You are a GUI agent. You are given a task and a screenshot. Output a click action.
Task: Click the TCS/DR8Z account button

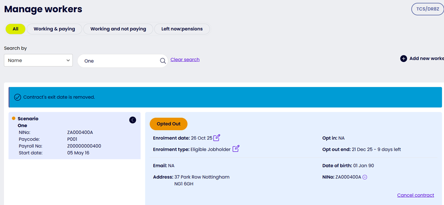click(427, 9)
